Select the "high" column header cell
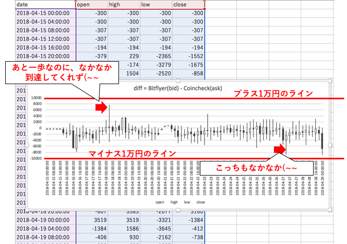The image size is (347, 244). click(x=124, y=5)
